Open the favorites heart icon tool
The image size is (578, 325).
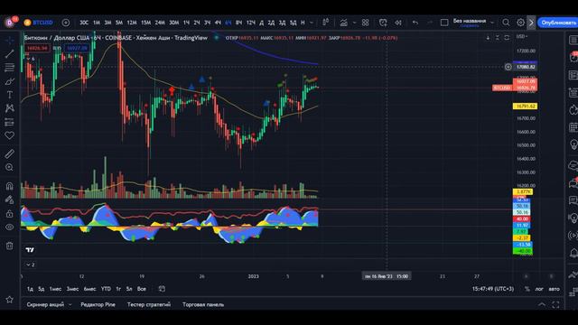tap(10, 135)
